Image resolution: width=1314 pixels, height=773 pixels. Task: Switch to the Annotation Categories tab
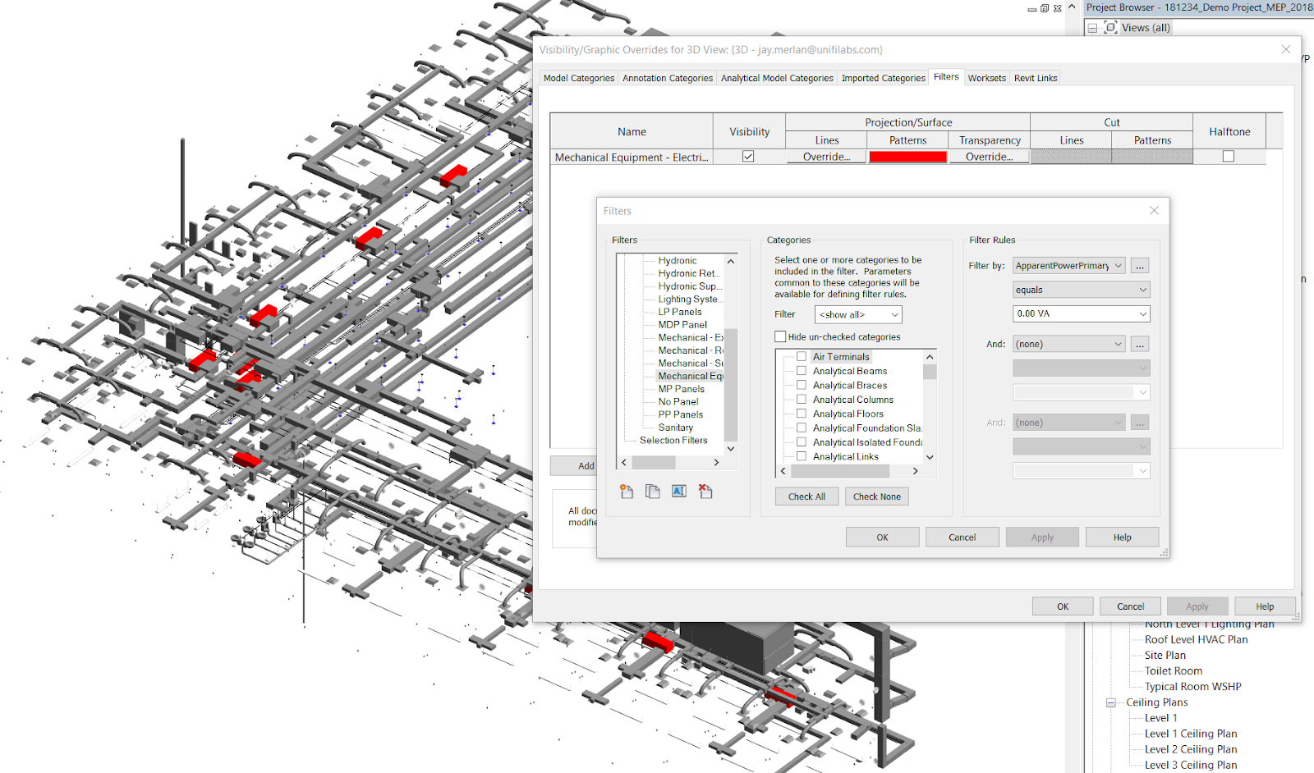[668, 78]
